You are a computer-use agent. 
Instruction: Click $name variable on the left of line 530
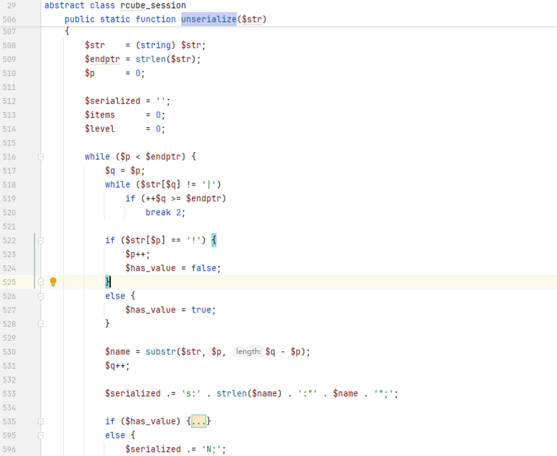(x=117, y=352)
